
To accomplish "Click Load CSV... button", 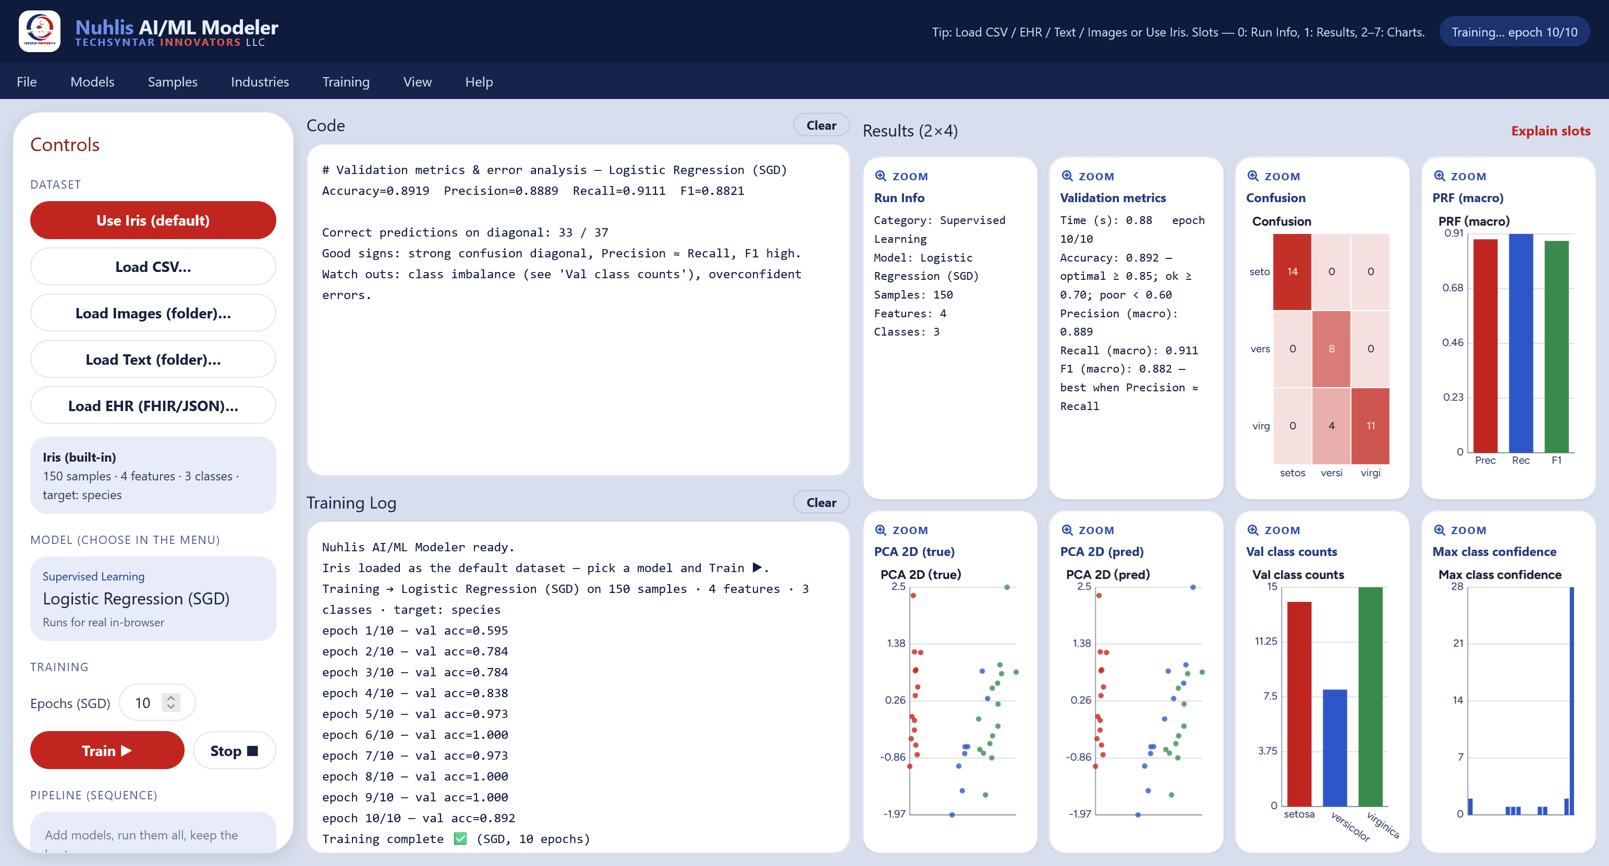I will 153,267.
